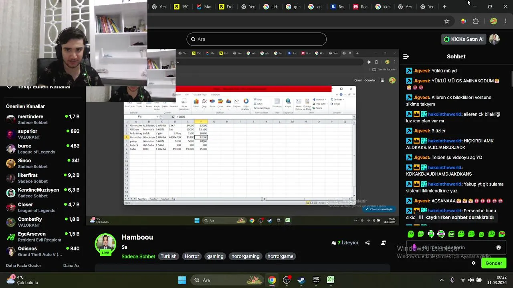Focus the Kick 'Ara' search field
This screenshot has height=288, width=513.
pyautogui.click(x=256, y=39)
